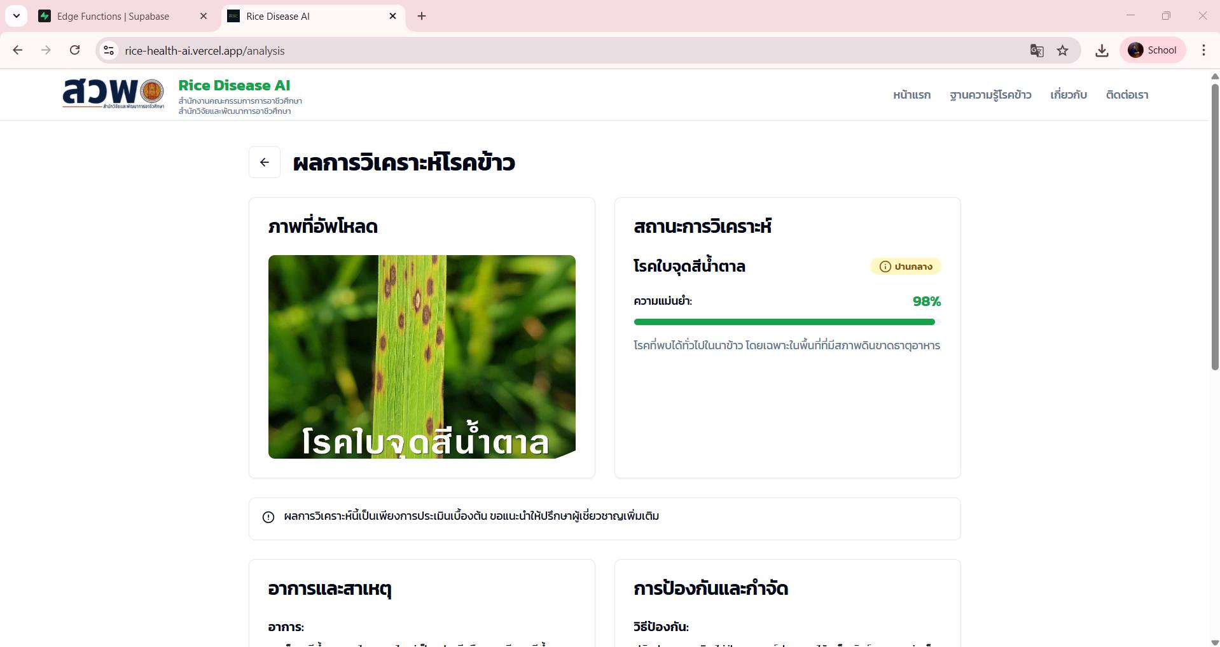
Task: Click the uploaded rice leaf image
Action: tap(422, 356)
